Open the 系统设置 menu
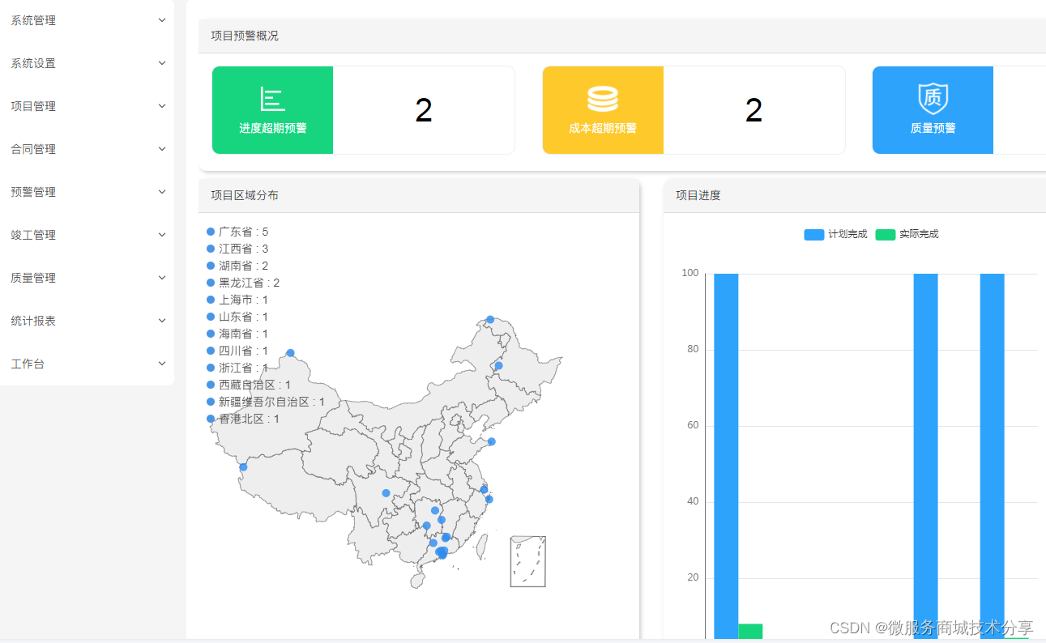The width and height of the screenshot is (1046, 643). tap(87, 63)
